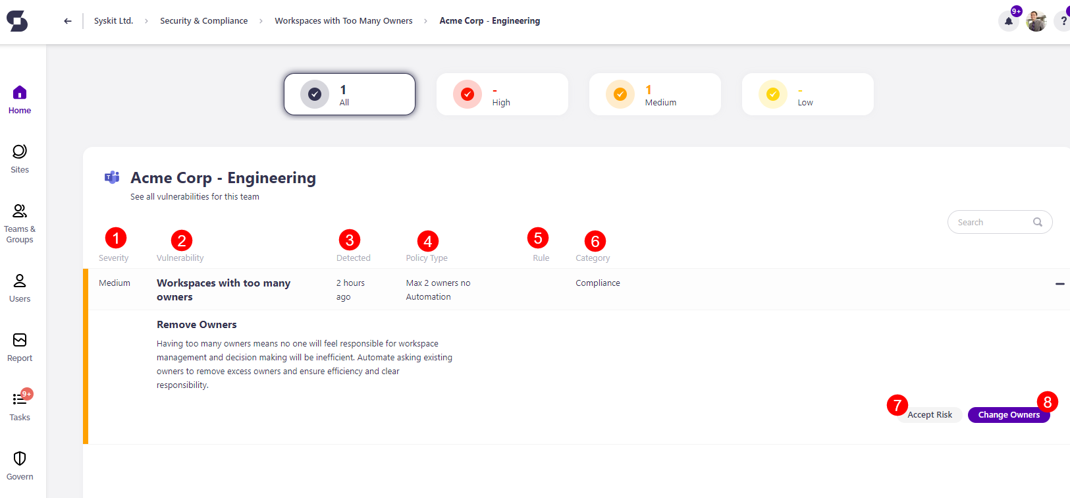
Task: Click the Change Owners button
Action: click(1008, 415)
